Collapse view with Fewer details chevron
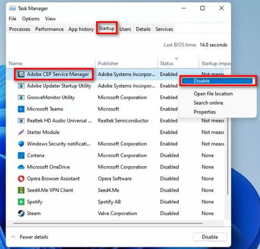The image size is (260, 249). [x=13, y=237]
